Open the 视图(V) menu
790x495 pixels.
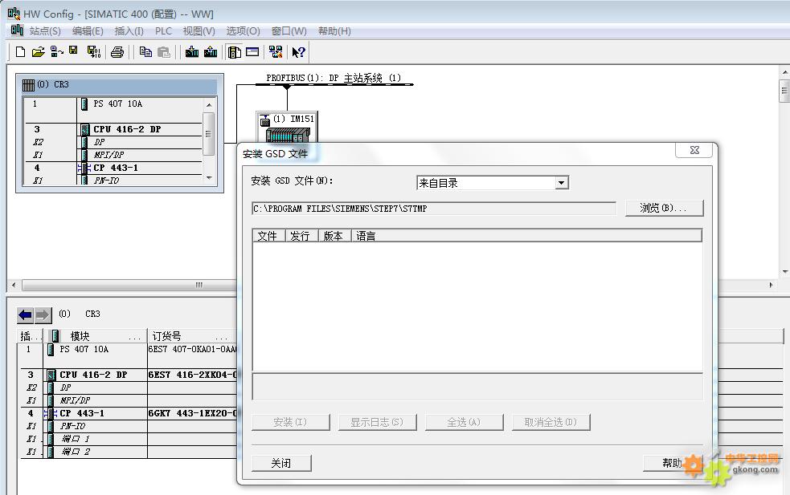[x=199, y=31]
